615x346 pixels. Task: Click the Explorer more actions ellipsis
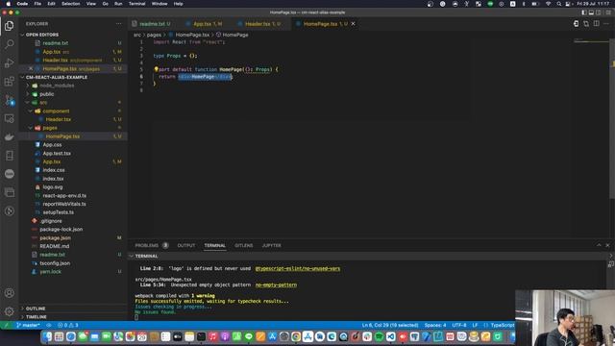119,24
